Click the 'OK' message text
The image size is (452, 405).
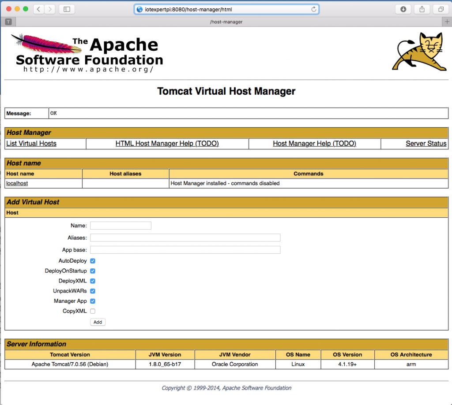(53, 113)
